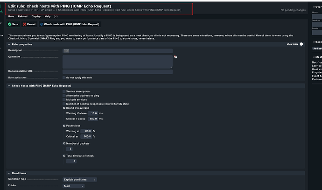322x190 pixels.
Task: Click the Add bookmark button in the sidebar
Action: (317, 49)
